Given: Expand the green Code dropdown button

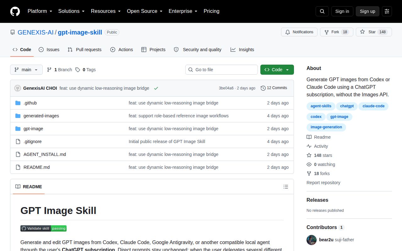Looking at the screenshot, I should coord(277,70).
